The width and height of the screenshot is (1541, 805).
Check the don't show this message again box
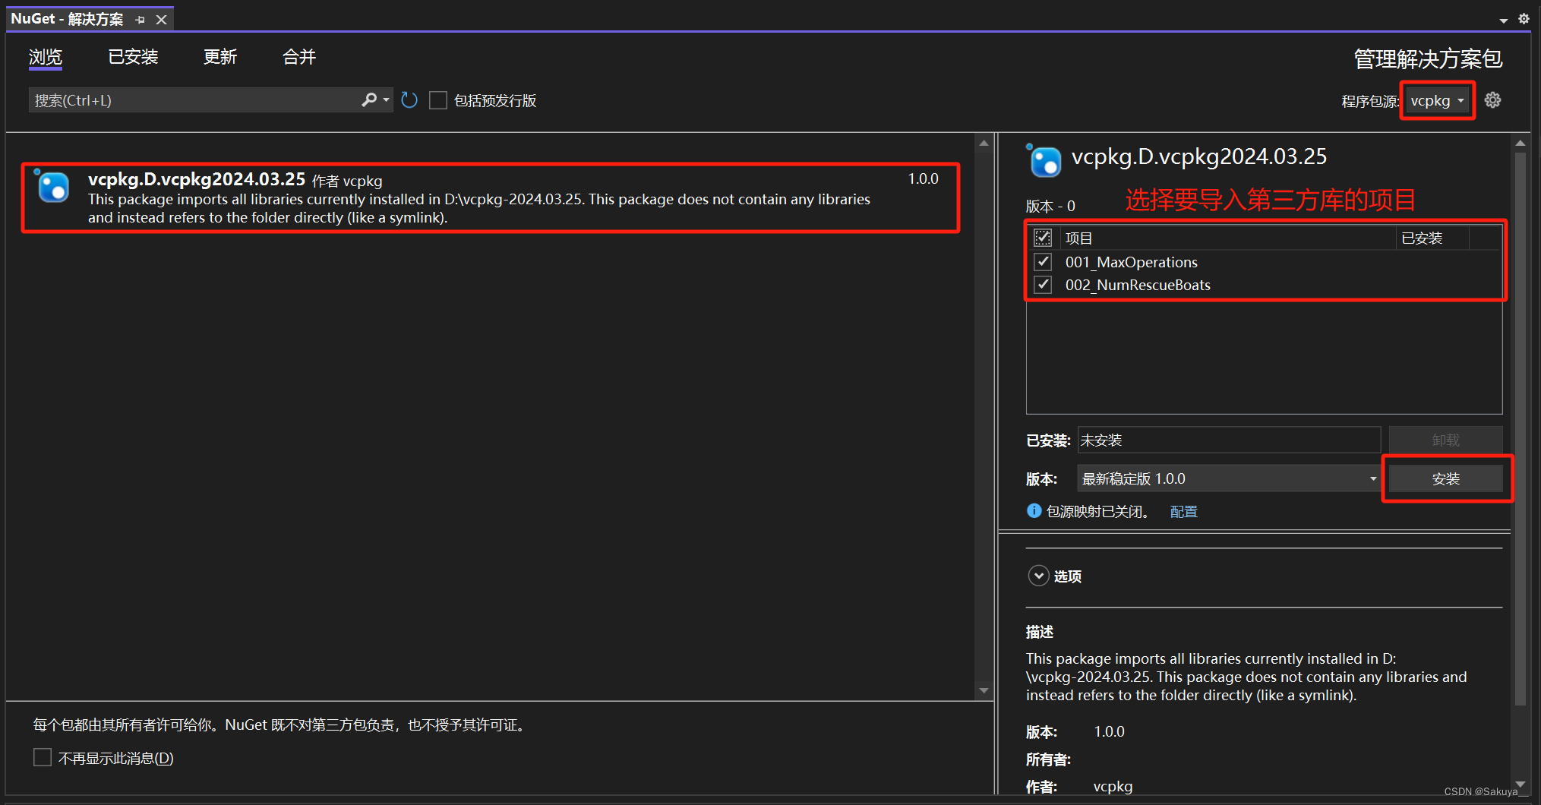[x=43, y=757]
